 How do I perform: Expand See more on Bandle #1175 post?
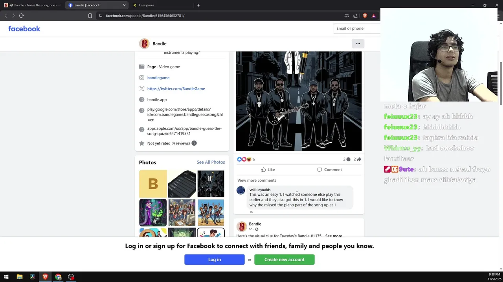coord(334,236)
